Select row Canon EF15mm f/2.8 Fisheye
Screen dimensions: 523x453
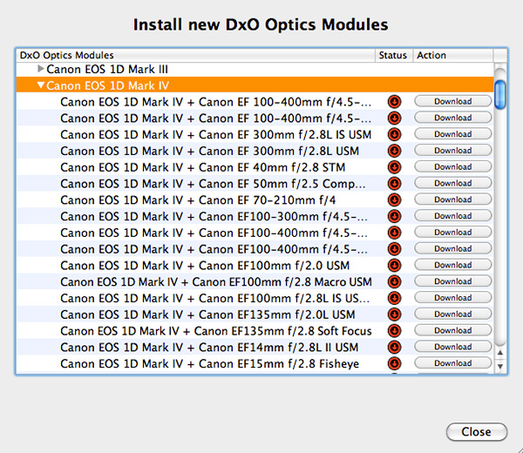tap(255, 363)
